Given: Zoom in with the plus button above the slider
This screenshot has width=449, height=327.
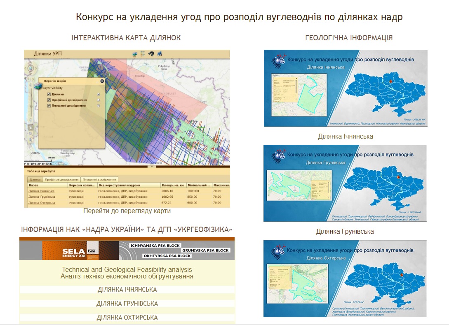Looking at the screenshot, I should point(31,85).
